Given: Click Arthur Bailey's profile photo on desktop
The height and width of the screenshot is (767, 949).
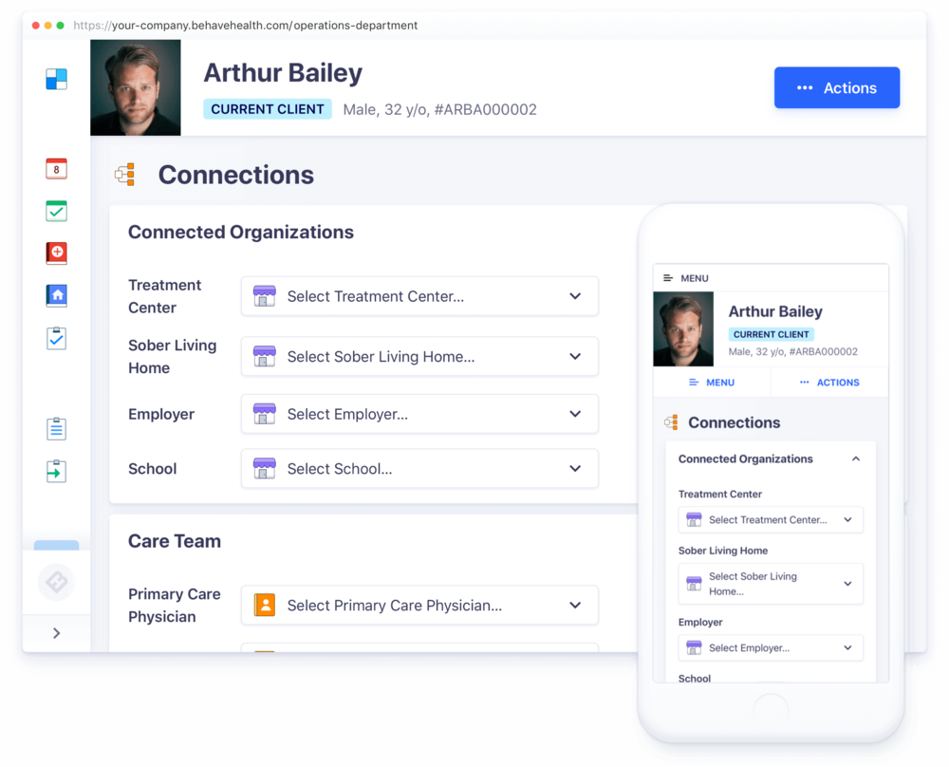Looking at the screenshot, I should tap(136, 88).
